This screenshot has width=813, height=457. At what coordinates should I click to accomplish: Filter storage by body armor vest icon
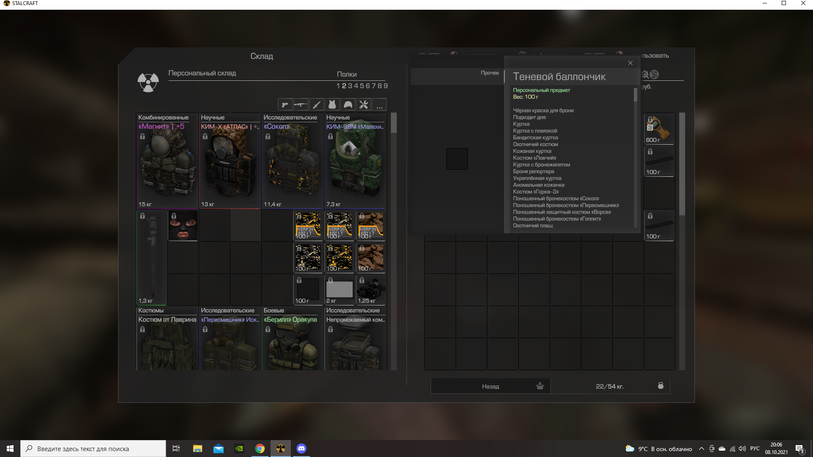[x=332, y=105]
